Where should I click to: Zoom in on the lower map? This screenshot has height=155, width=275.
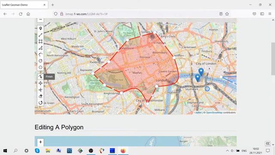tap(40, 142)
